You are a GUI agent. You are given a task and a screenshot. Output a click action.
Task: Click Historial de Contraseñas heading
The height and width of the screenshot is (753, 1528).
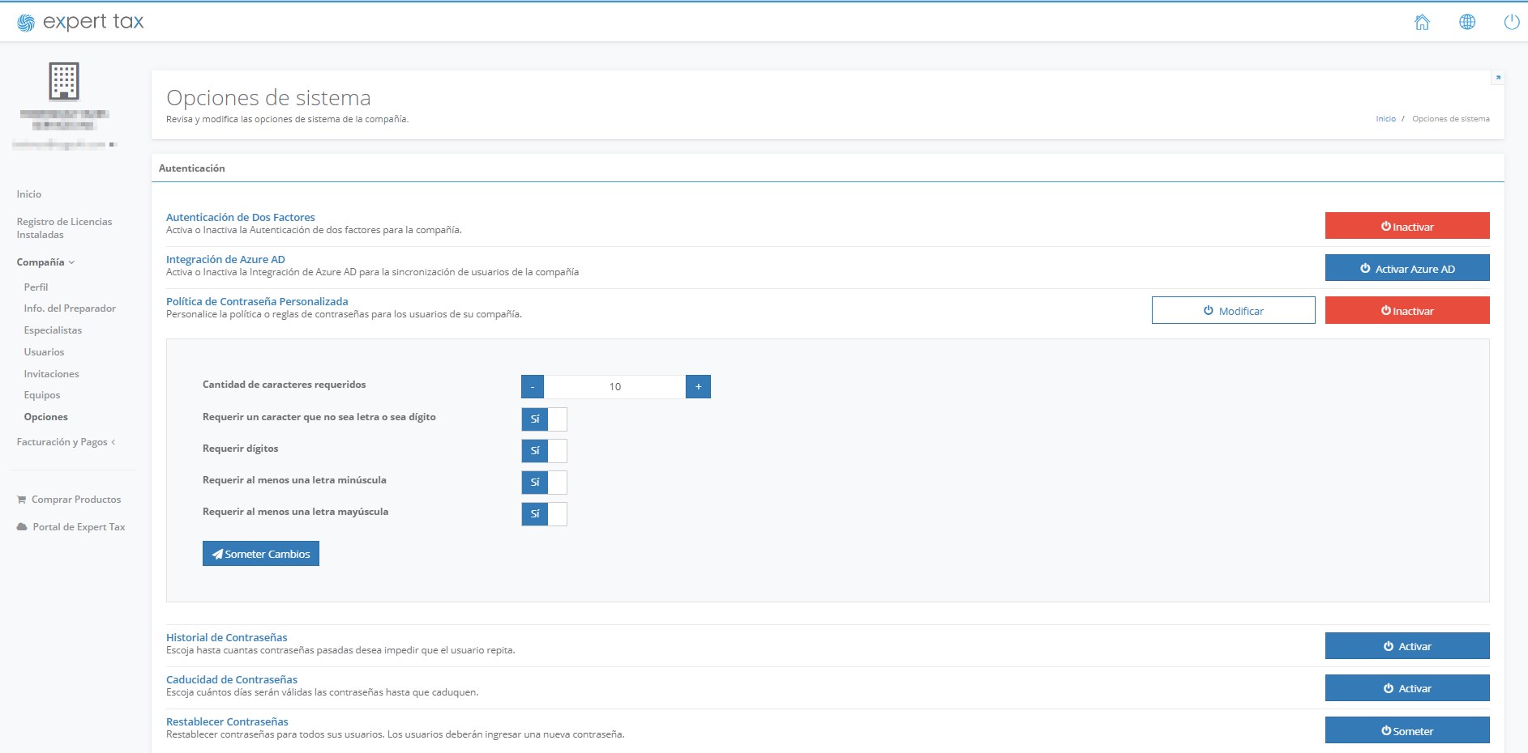coord(227,637)
